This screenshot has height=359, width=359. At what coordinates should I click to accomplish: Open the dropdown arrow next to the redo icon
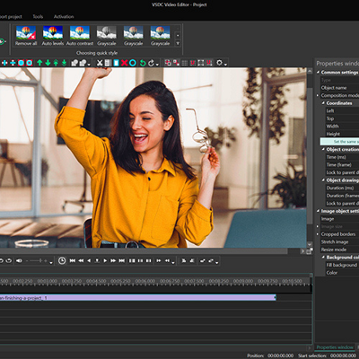click(x=157, y=64)
